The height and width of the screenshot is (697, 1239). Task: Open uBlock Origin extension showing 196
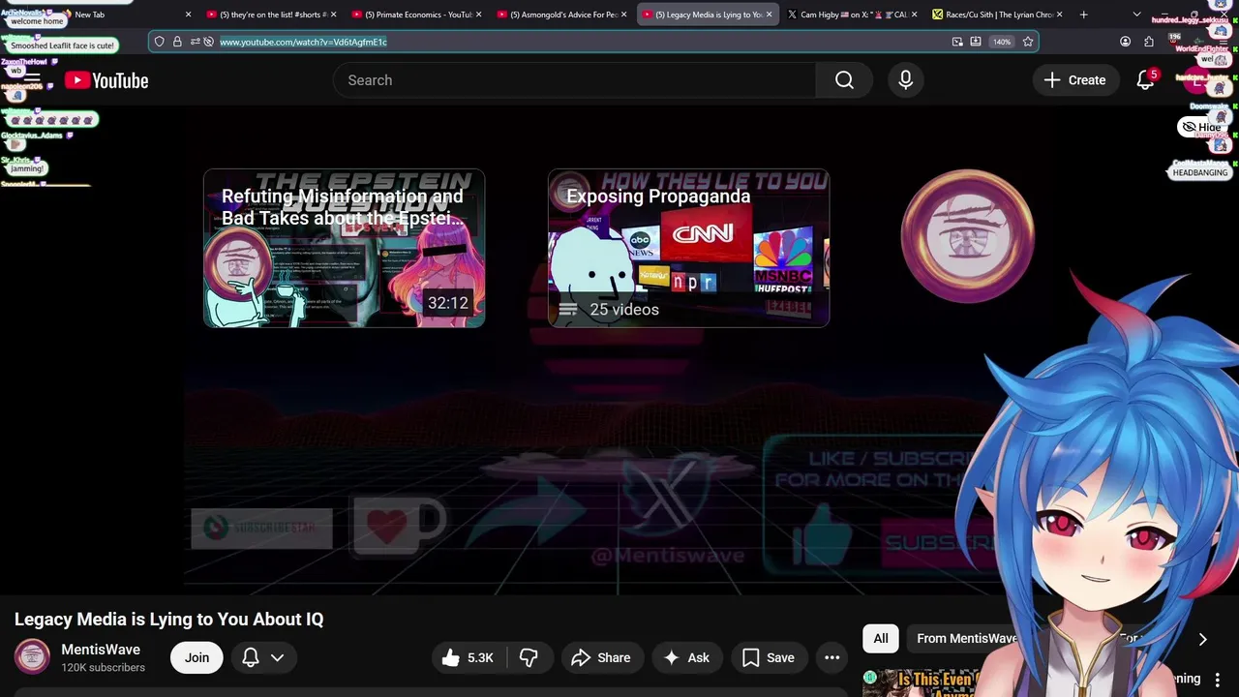[1174, 42]
